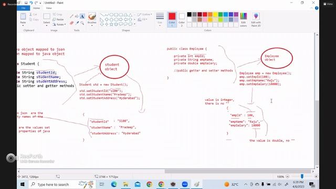336x189 pixels.
Task: Choose the Five-point star shape
Action: [x=111, y=24]
